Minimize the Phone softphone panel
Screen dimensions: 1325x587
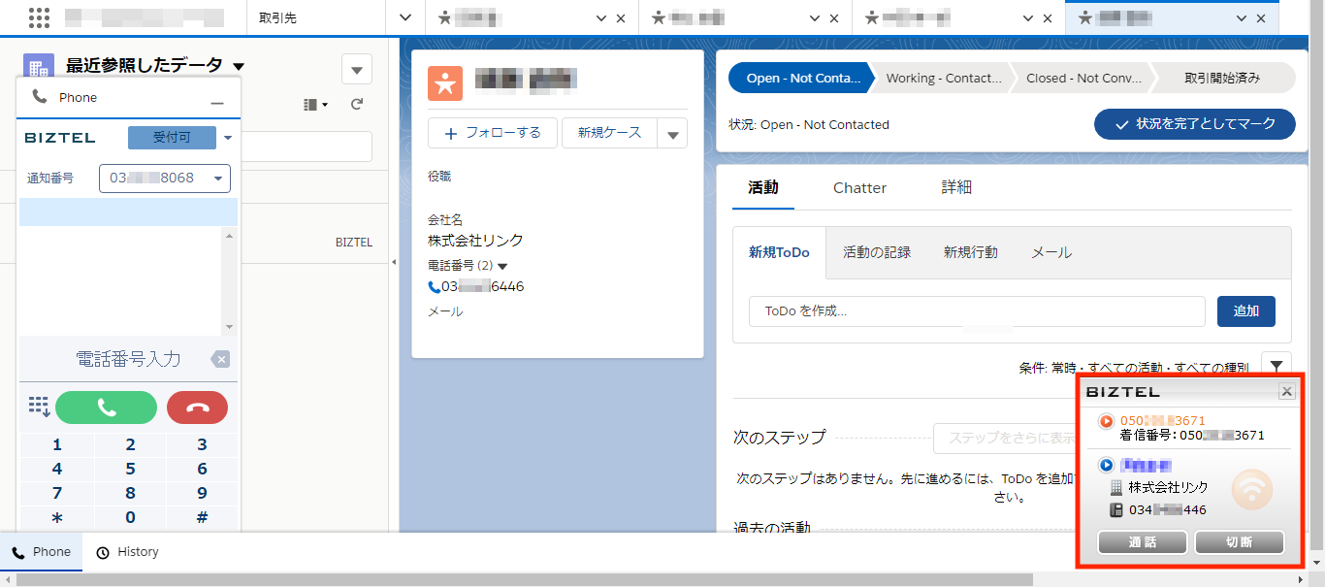(x=217, y=103)
